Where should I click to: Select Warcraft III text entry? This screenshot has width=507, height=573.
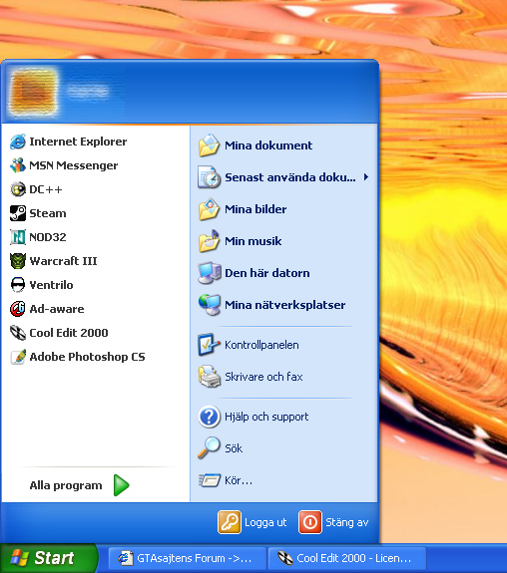click(63, 261)
